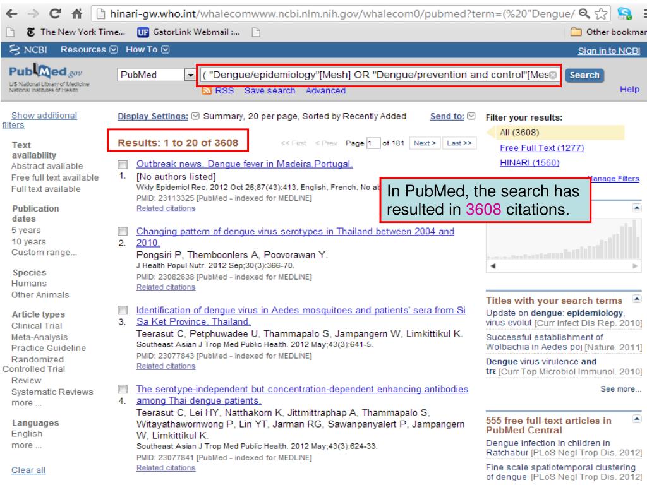Filter by 5 years publication date
Screen dimensions: 647x485
pyautogui.click(x=26, y=230)
